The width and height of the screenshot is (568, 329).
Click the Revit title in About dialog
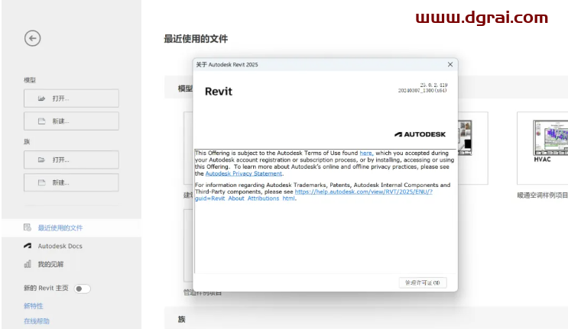click(x=219, y=92)
